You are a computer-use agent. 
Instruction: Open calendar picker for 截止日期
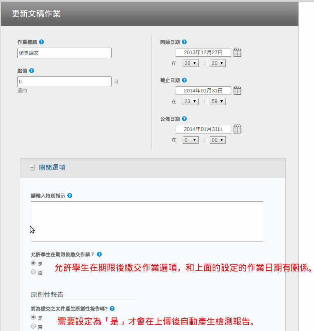pos(237,90)
